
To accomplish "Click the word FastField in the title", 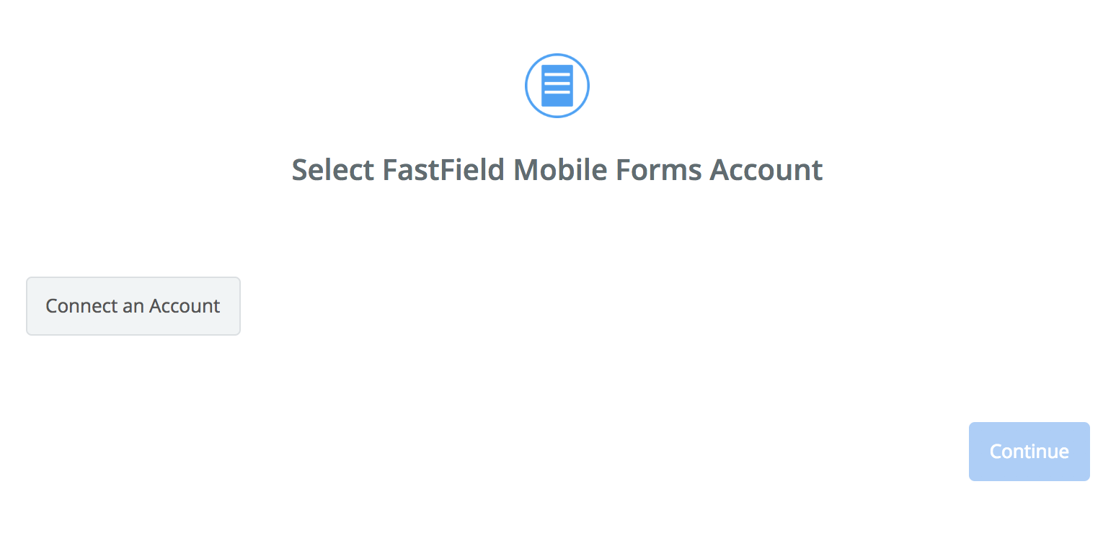I will coord(443,170).
